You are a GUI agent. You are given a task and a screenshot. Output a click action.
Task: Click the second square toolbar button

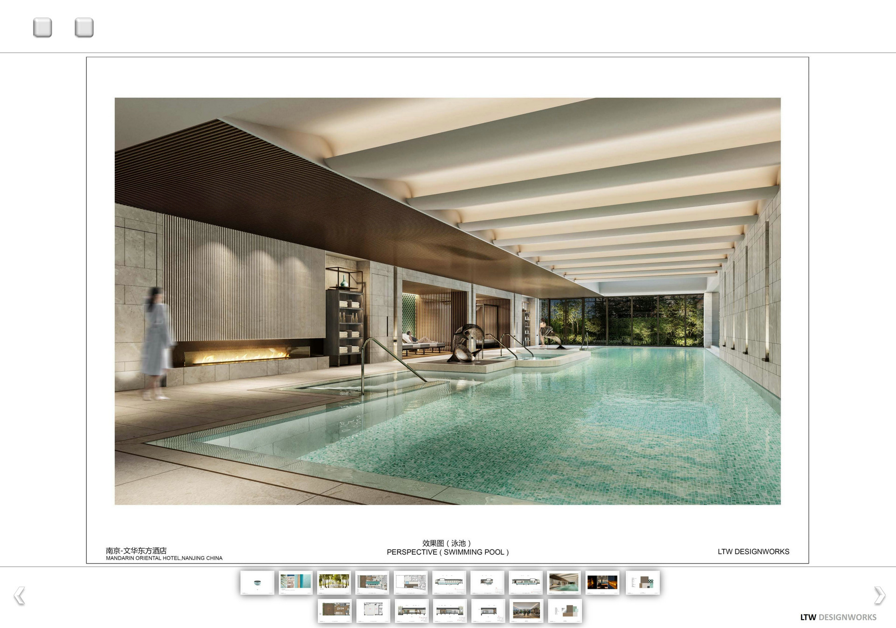[x=84, y=28]
